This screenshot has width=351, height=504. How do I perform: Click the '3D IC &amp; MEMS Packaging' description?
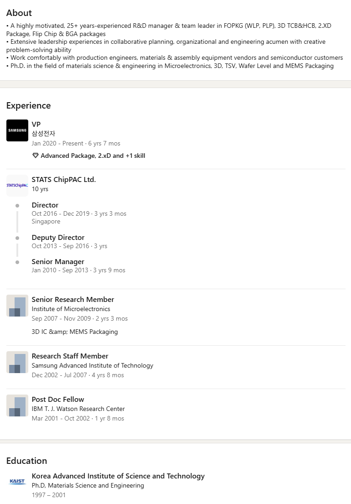(75, 332)
